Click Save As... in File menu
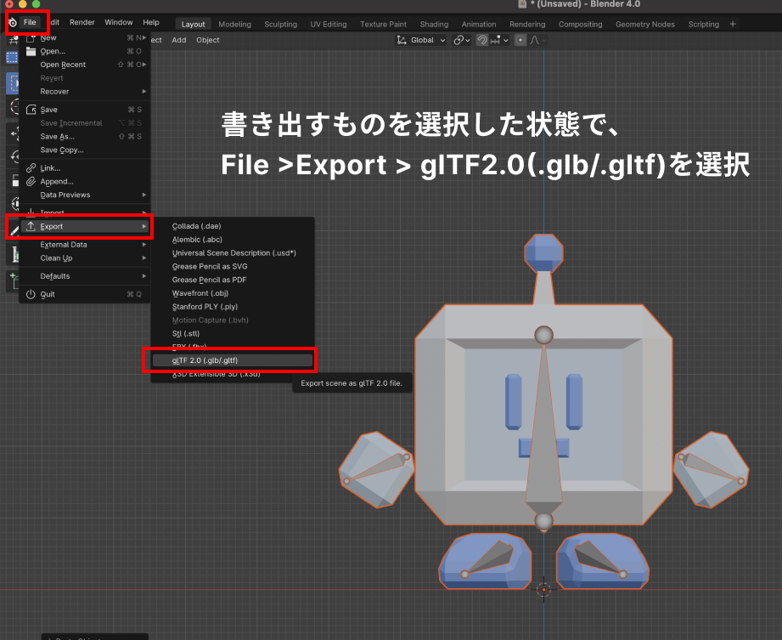Screen dimensions: 782x640 coord(58,136)
